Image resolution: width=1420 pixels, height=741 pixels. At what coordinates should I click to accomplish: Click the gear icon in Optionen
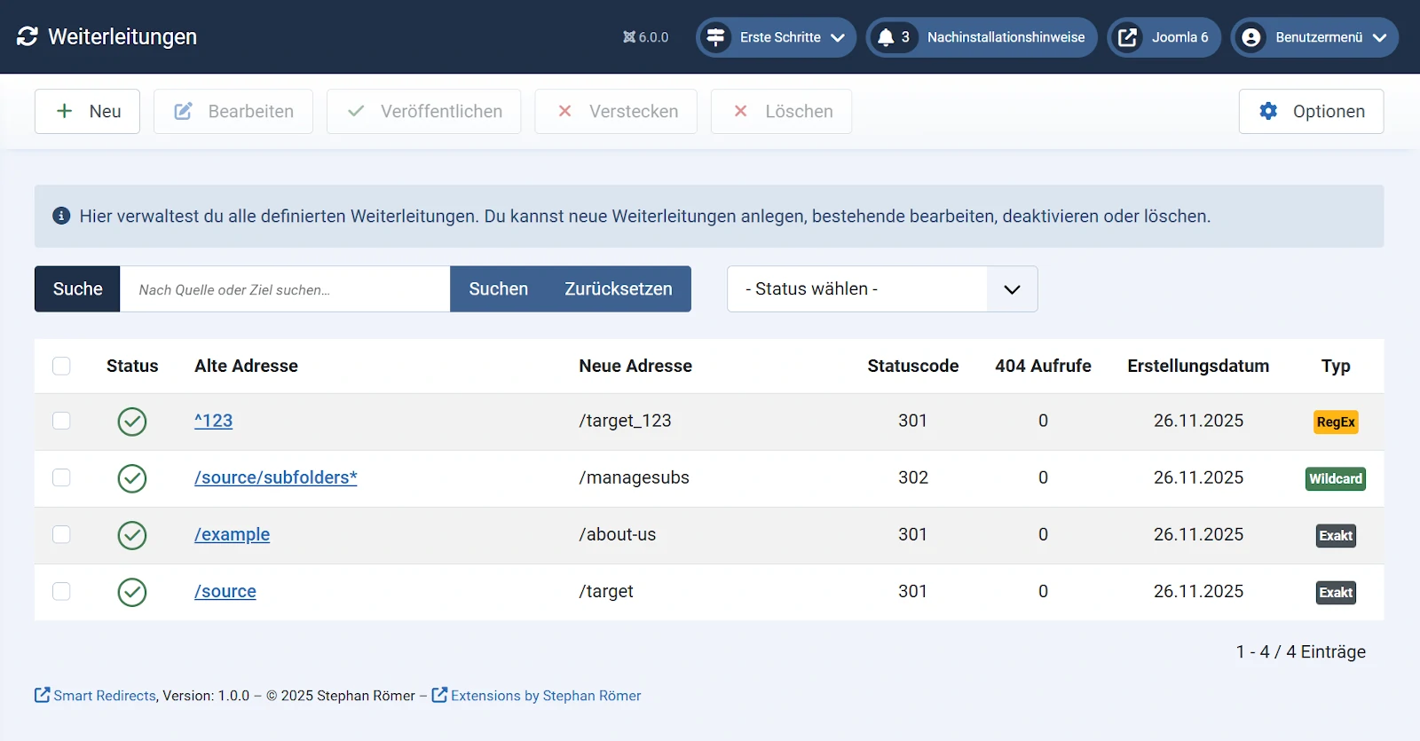pyautogui.click(x=1268, y=111)
